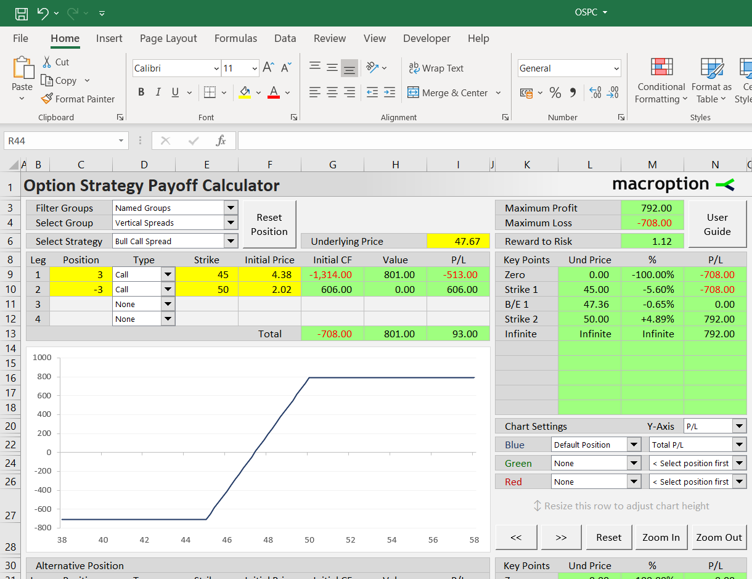Click the Increase Indent icon
Image resolution: width=752 pixels, height=579 pixels.
coord(390,92)
